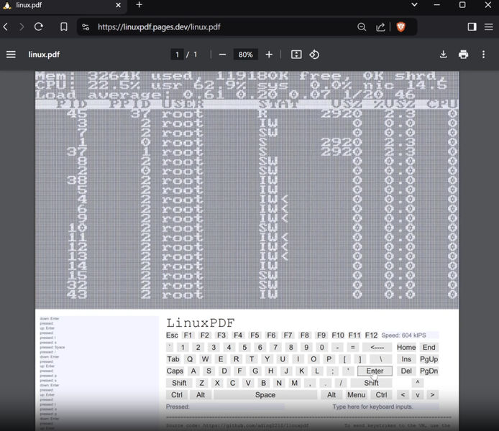Viewport: 499px width, 431px height.
Task: Zoom out with the minus icon
Action: 222,55
